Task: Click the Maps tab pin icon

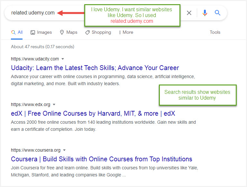Action: 62,32
